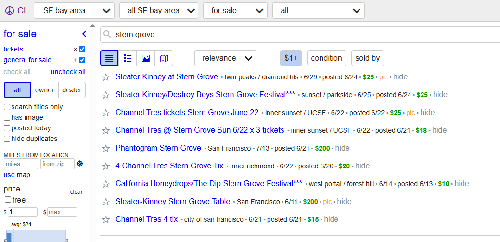Switch to map view icon

pos(164,58)
